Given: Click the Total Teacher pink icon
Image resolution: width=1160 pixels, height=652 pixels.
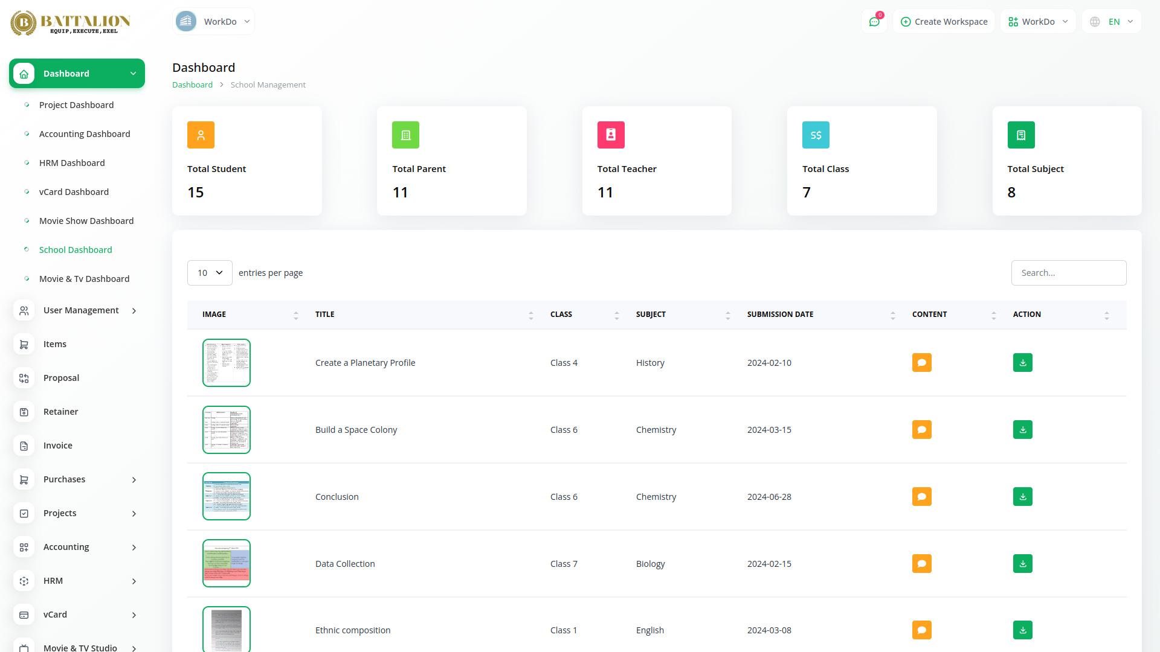Looking at the screenshot, I should [x=610, y=135].
